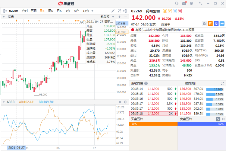Open customer service headset icon

pos(177,3)
